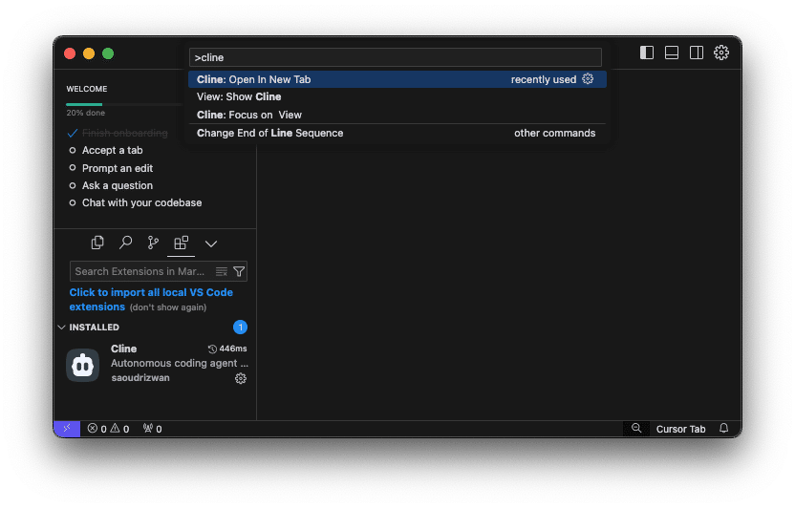
Task: Toggle the primary sidebar layout icon
Action: coord(647,53)
